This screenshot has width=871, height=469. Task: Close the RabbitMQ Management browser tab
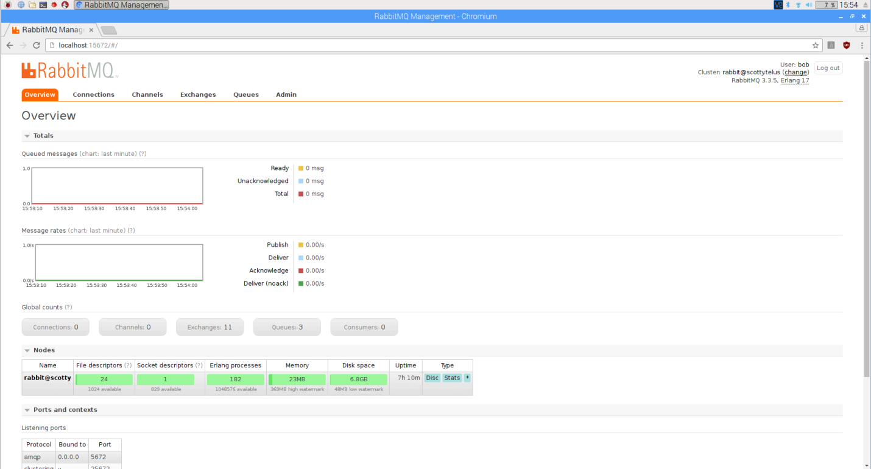point(91,30)
